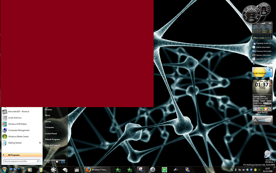The height and width of the screenshot is (173, 276).
Task: Open Computer link in Start menu
Action: tap(49, 127)
